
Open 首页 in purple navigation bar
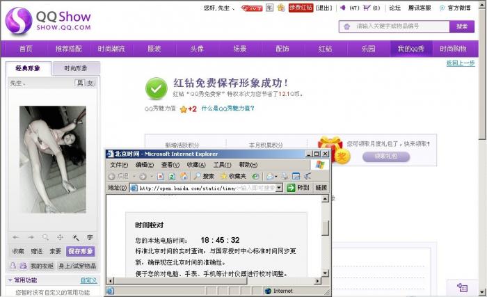click(x=26, y=49)
